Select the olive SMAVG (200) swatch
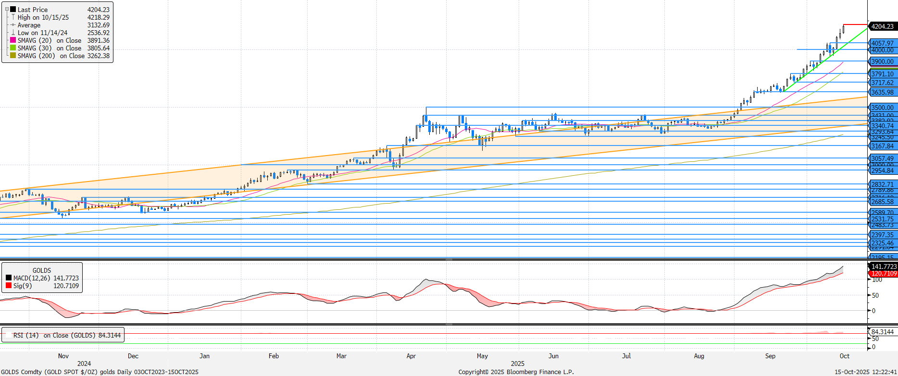 (x=13, y=56)
